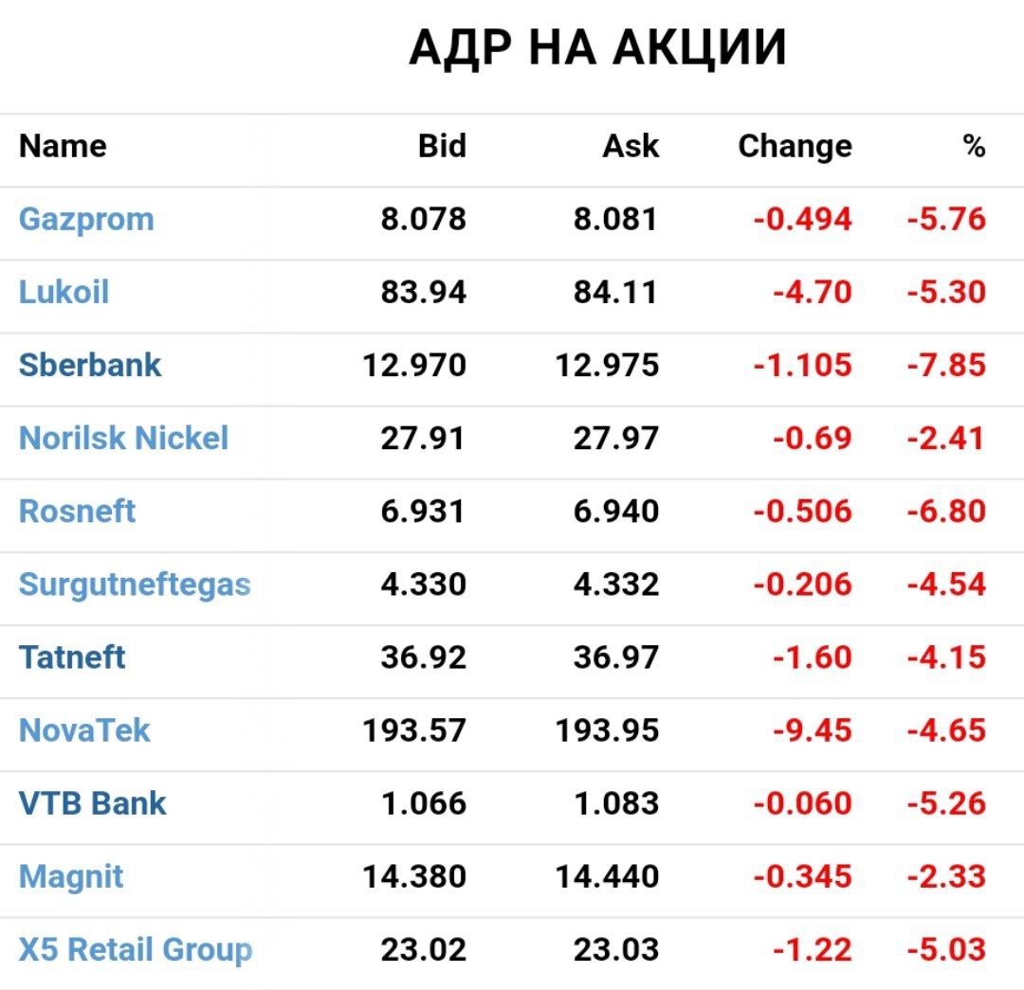Open the Surgutneftegas link
Image resolution: width=1024 pixels, height=990 pixels.
(x=135, y=585)
